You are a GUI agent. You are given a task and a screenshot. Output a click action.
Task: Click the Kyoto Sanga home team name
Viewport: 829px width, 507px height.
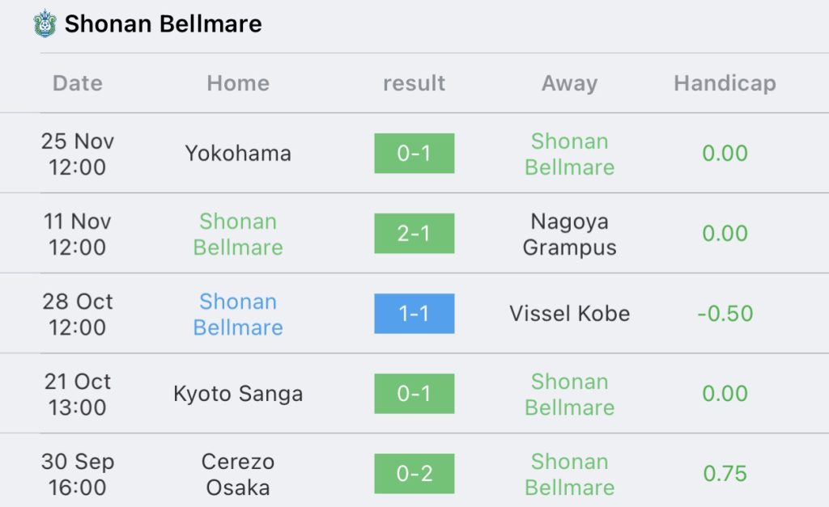(238, 394)
